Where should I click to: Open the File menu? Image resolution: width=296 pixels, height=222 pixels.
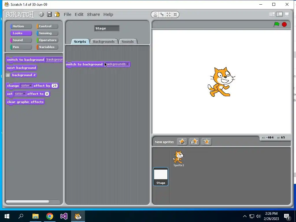coord(67,14)
